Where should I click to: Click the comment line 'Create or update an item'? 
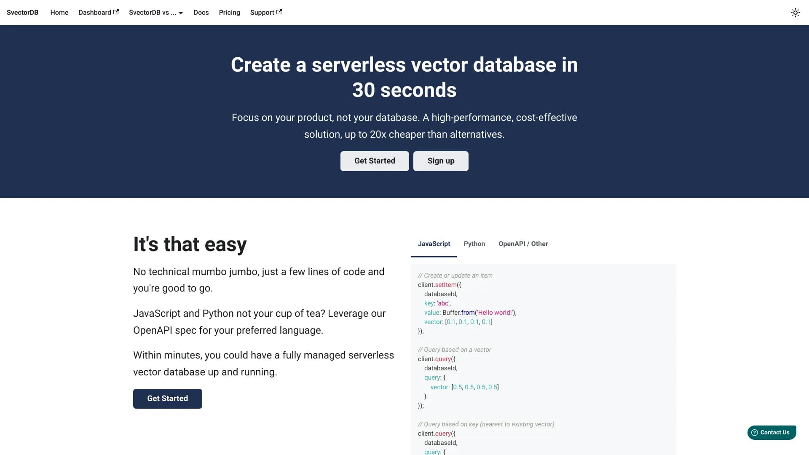(x=455, y=275)
